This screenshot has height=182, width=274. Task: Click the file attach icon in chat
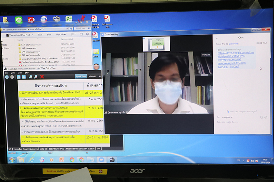click(x=262, y=117)
